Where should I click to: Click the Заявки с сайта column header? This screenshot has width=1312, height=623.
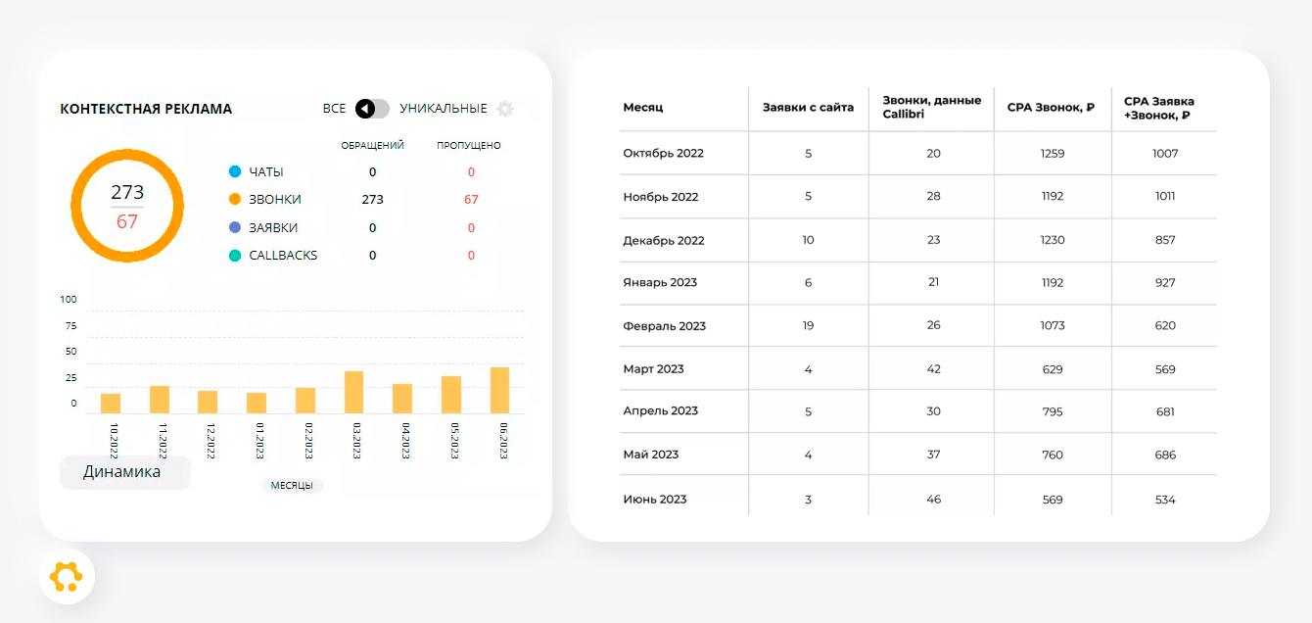[x=809, y=107]
